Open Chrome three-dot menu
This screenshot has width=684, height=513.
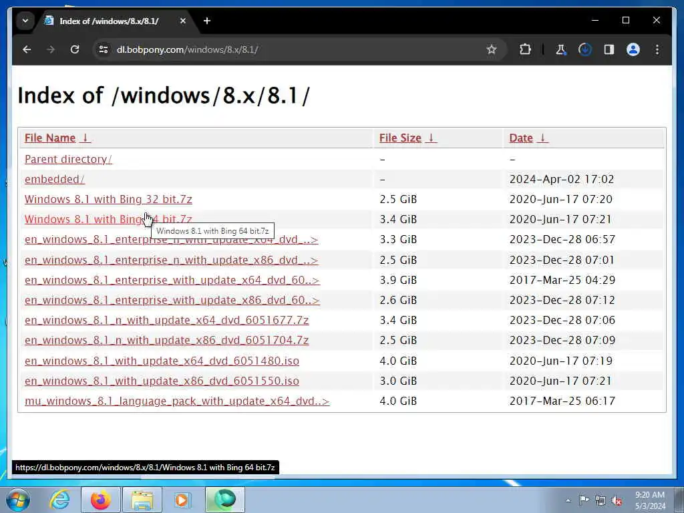click(x=657, y=49)
